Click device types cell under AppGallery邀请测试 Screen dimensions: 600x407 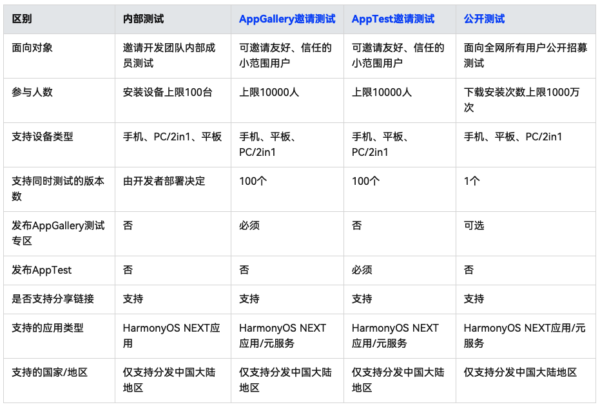[x=267, y=144]
